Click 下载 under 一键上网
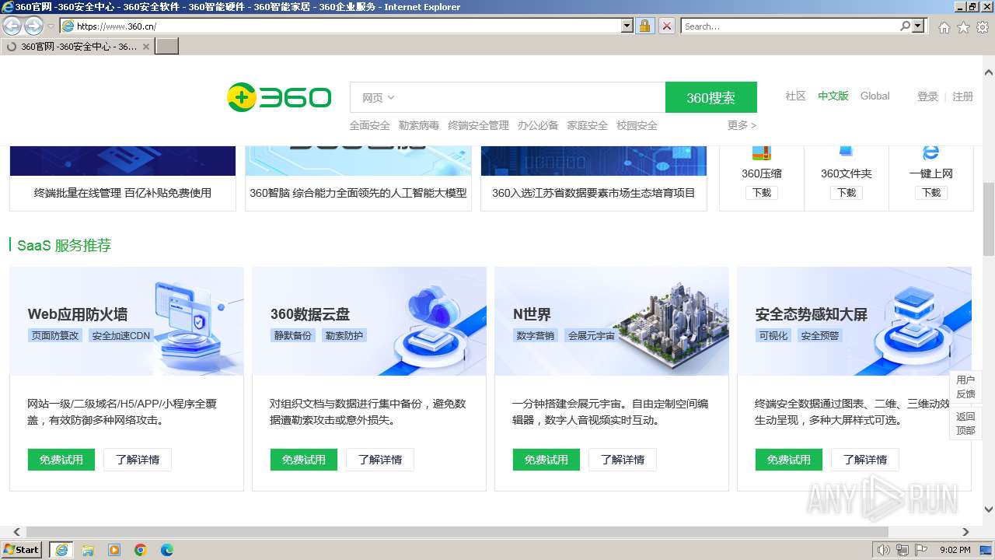Image resolution: width=995 pixels, height=560 pixels. [930, 192]
